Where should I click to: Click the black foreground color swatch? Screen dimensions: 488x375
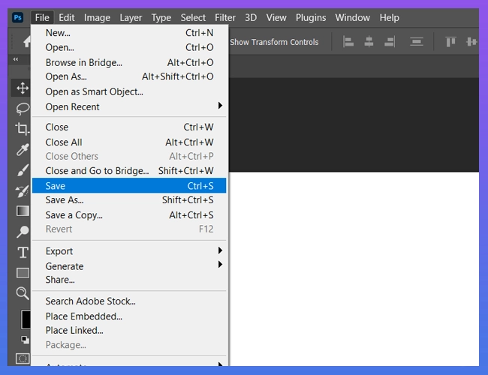[25, 319]
